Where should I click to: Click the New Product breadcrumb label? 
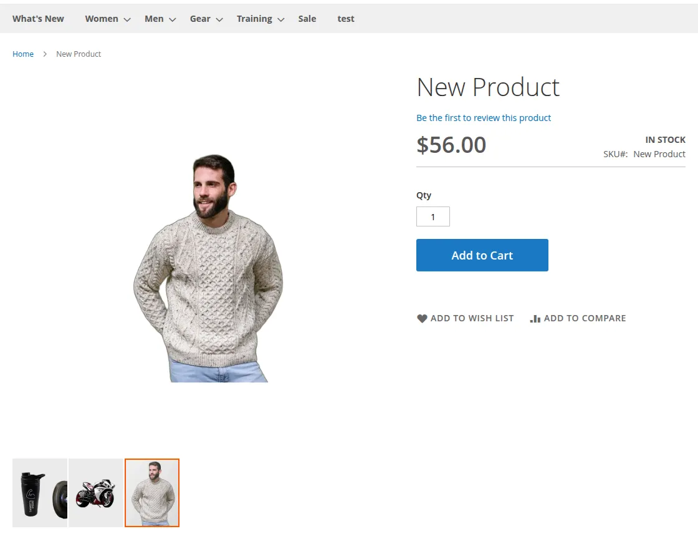[x=79, y=54]
